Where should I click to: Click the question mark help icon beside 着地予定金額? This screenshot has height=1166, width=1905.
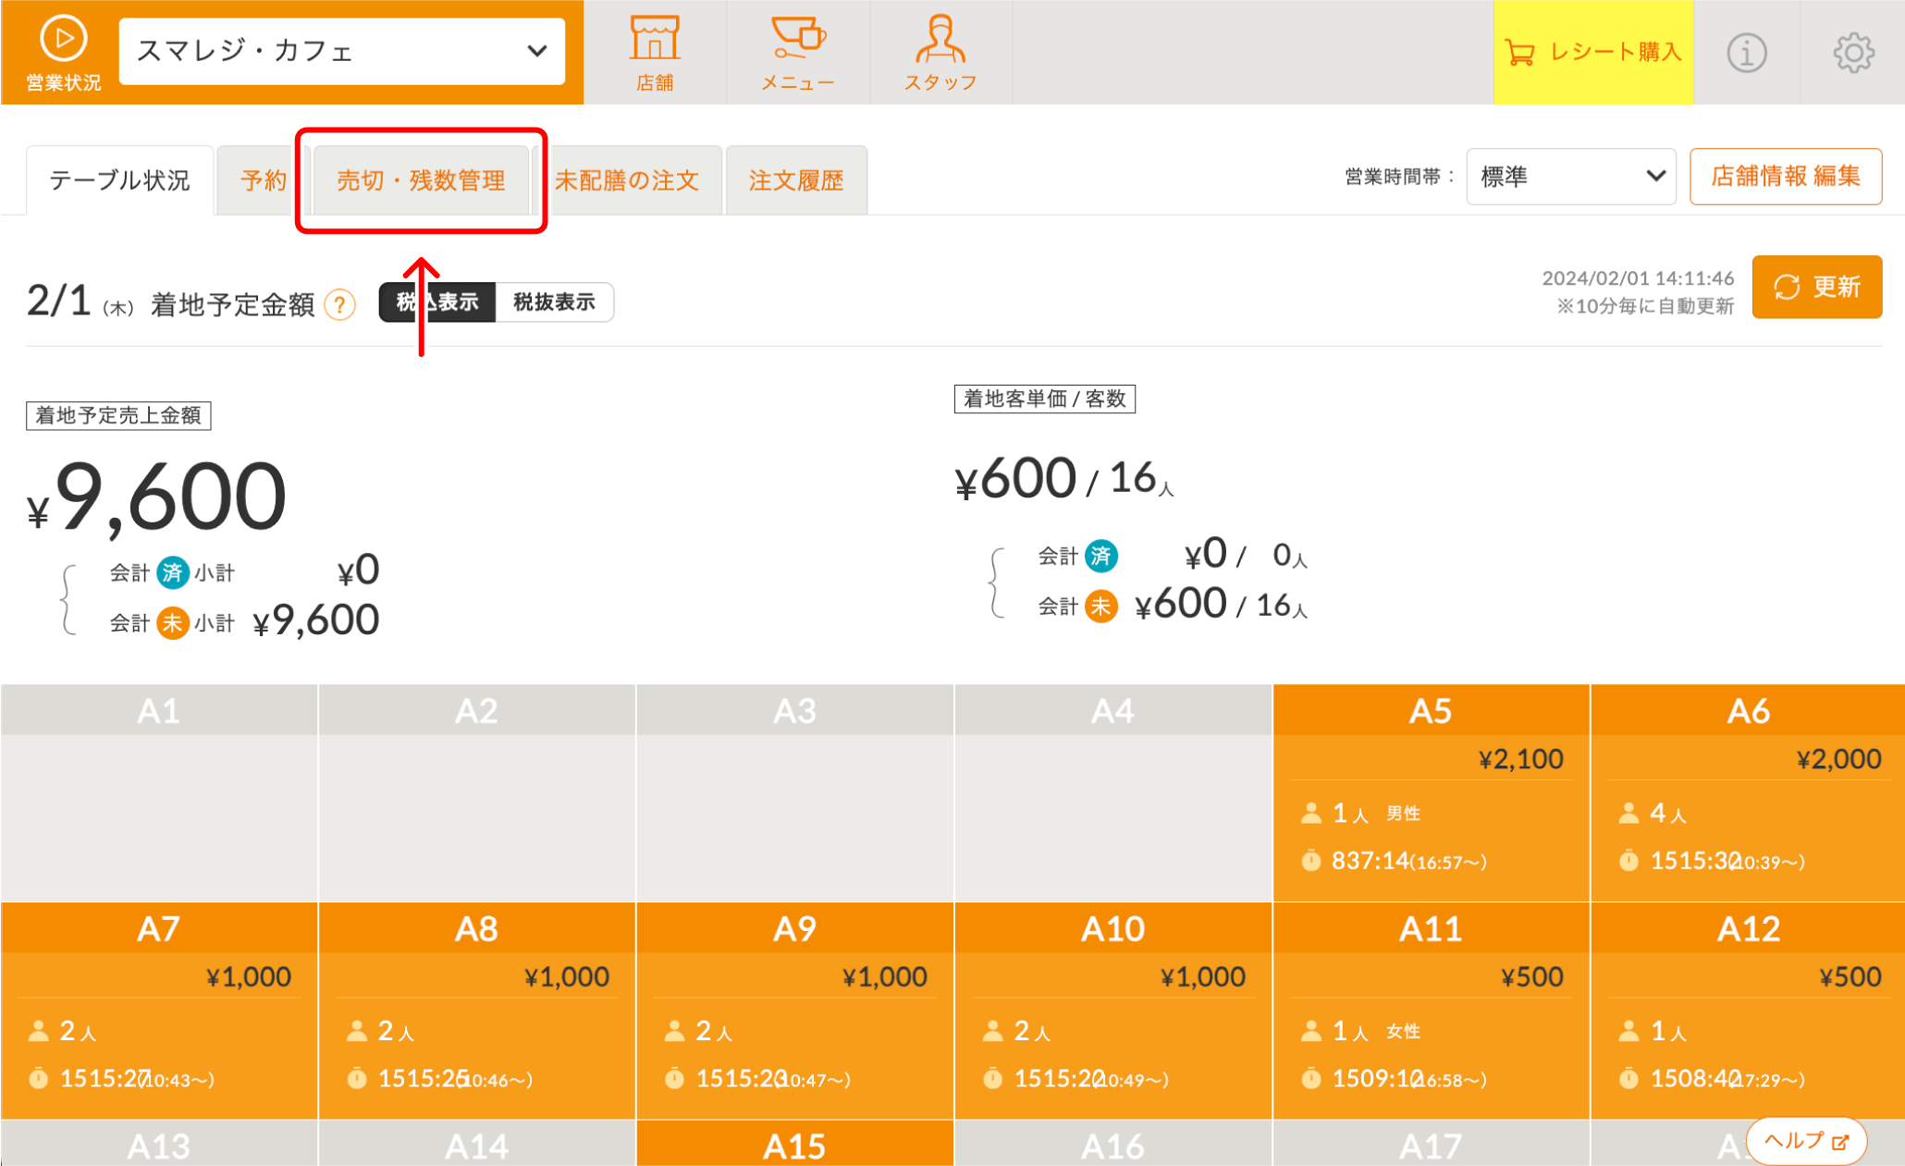click(x=340, y=304)
